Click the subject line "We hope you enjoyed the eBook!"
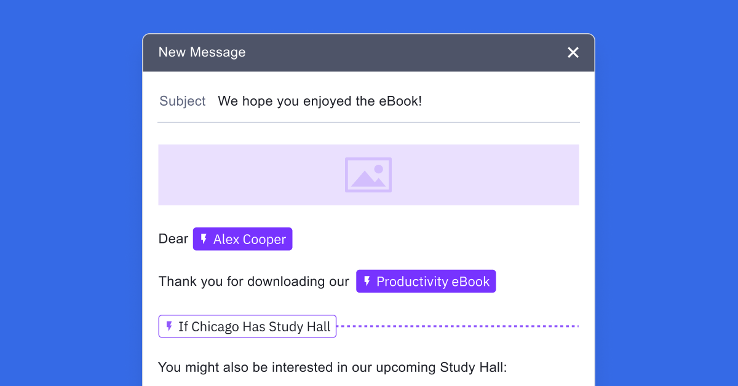 320,101
